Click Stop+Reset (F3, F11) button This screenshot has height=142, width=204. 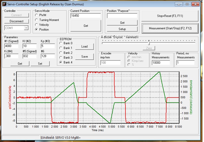[x=170, y=16]
